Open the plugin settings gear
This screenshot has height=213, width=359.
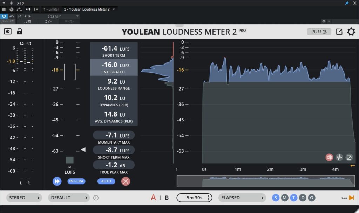click(351, 32)
